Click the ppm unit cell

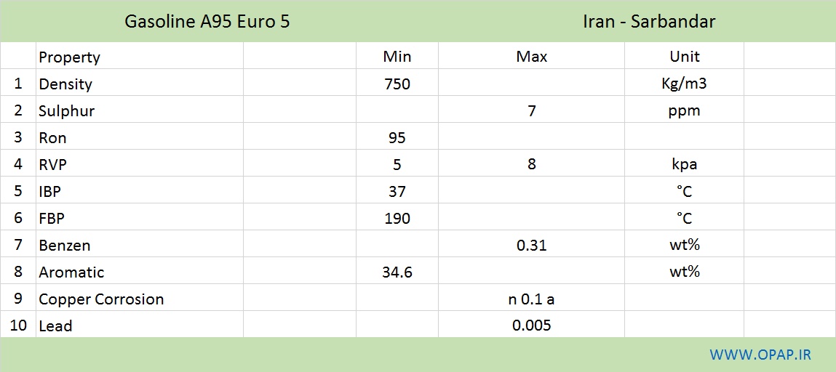click(685, 112)
